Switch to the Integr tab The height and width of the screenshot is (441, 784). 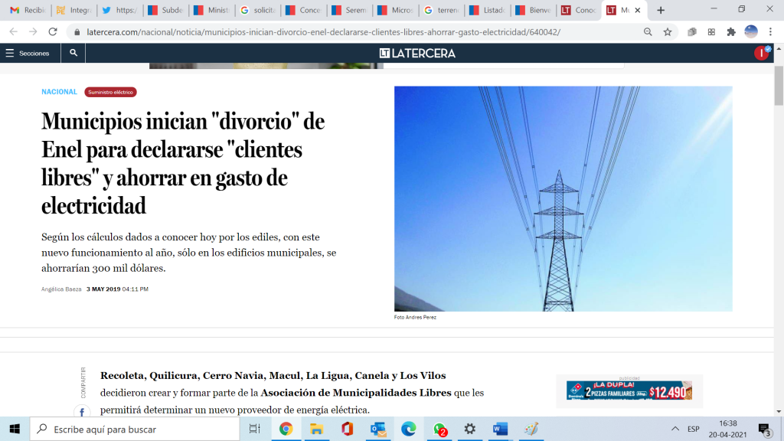click(73, 10)
